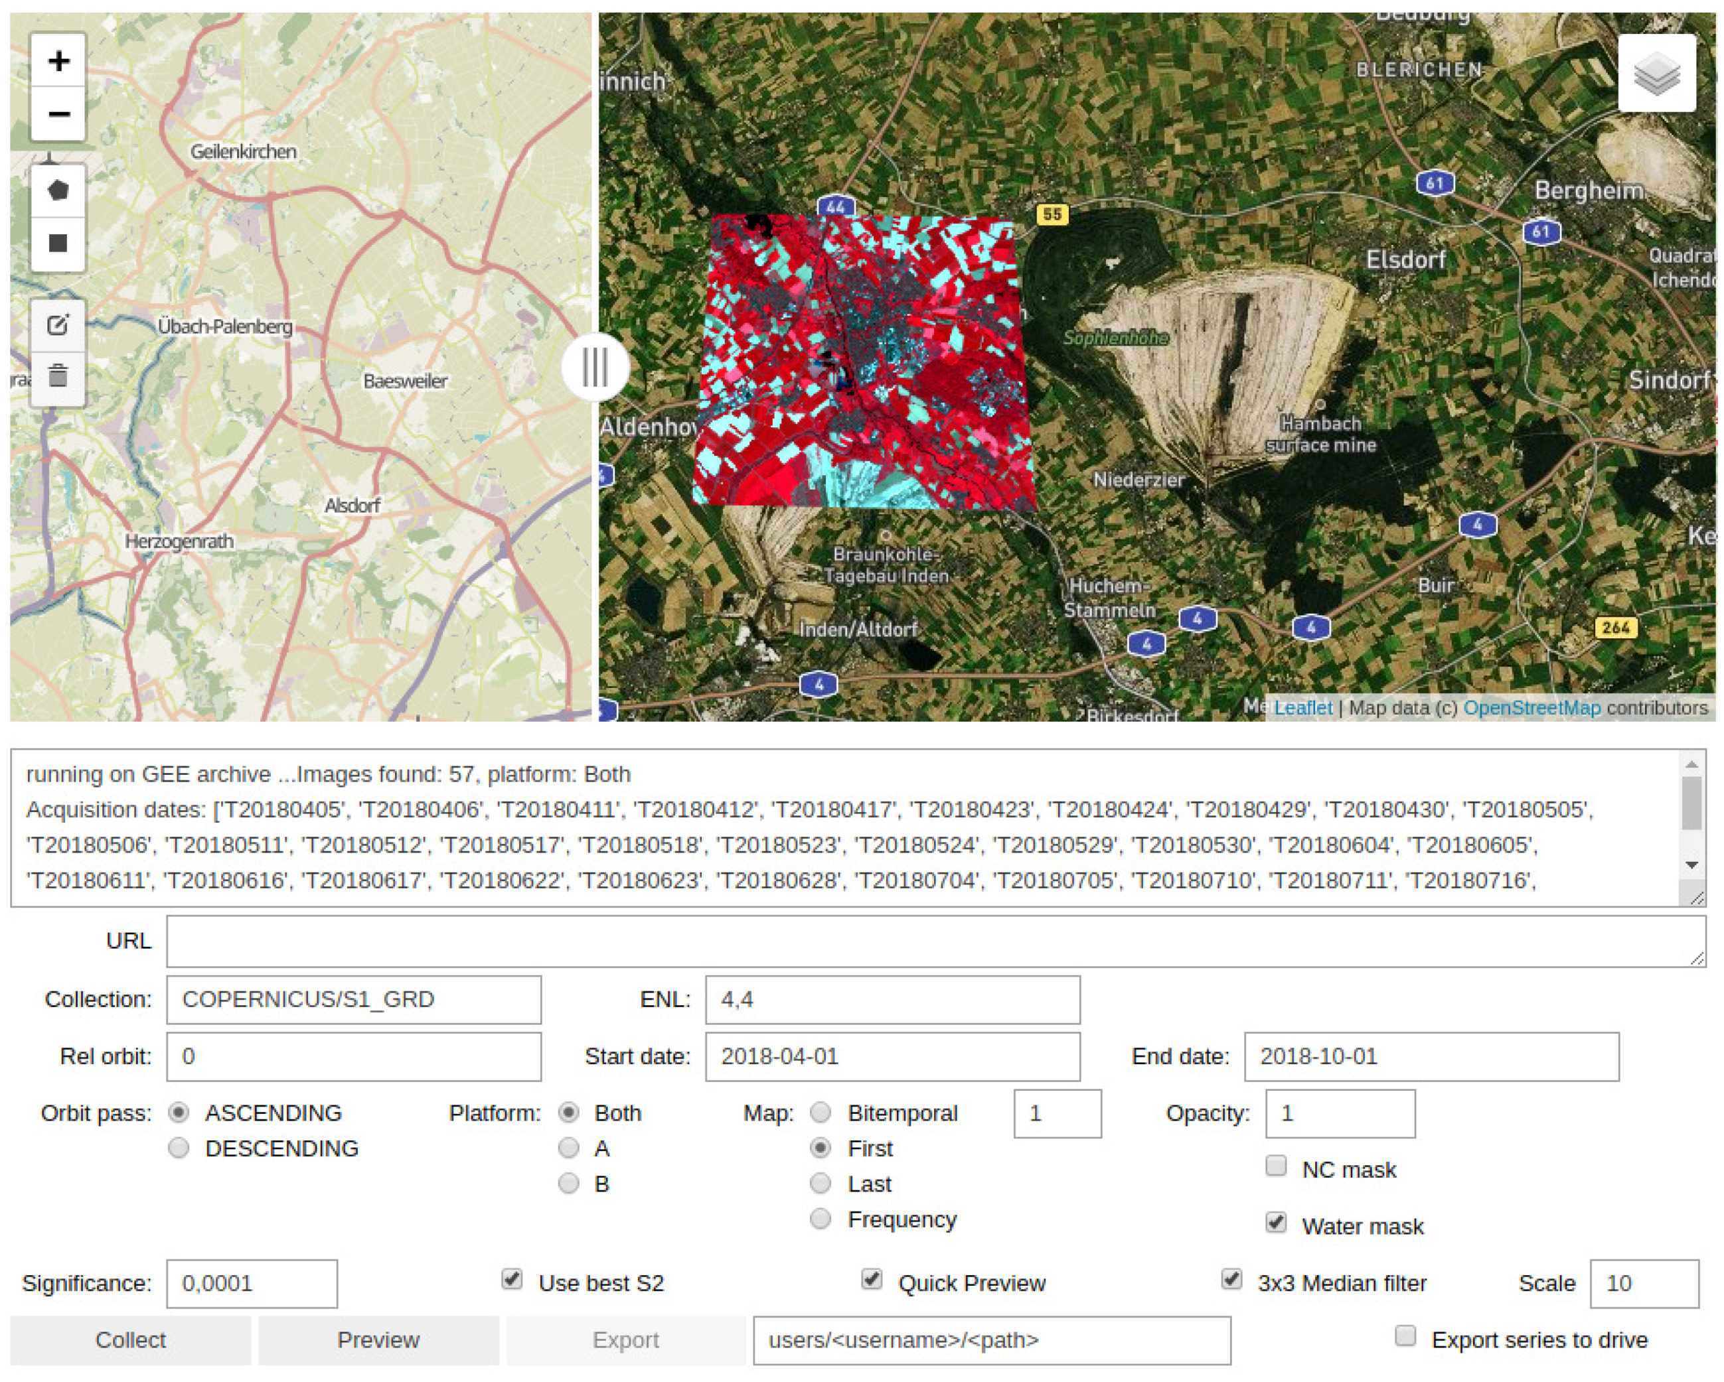Open the Leaflet attribution link
1724x1382 pixels.
[x=1302, y=707]
